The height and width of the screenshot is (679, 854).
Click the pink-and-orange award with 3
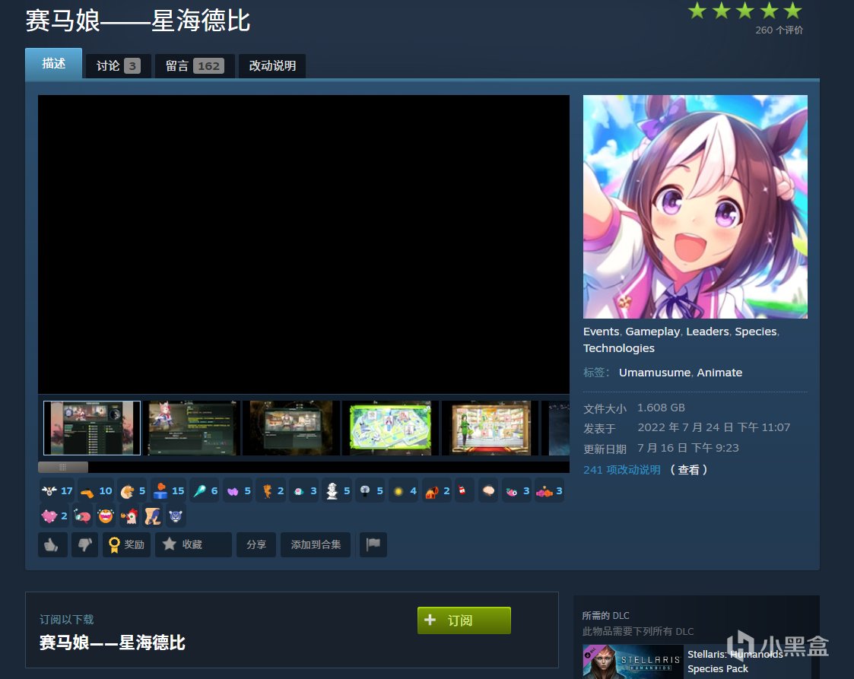549,490
